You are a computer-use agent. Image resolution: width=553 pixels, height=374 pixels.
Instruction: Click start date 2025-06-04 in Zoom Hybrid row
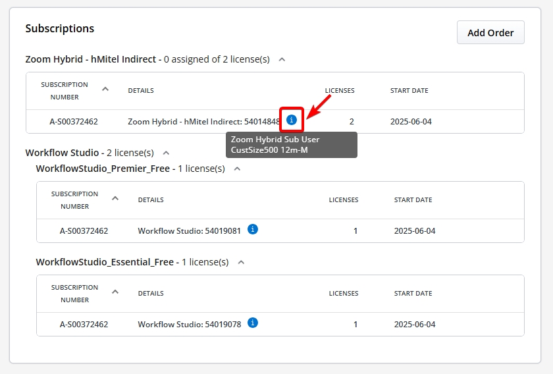[x=411, y=122]
